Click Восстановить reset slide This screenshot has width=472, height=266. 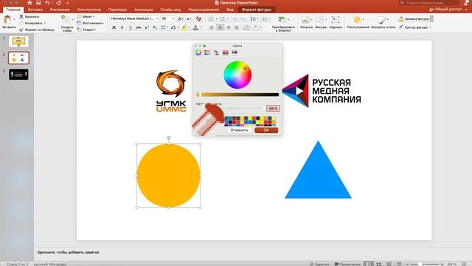90,23
